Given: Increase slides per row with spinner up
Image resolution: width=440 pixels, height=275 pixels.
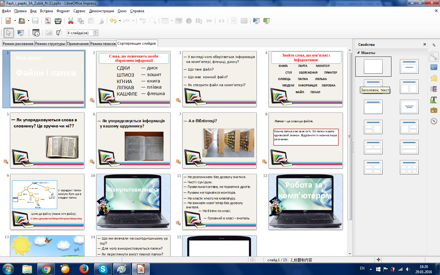Looking at the screenshot, I should click(96, 31).
